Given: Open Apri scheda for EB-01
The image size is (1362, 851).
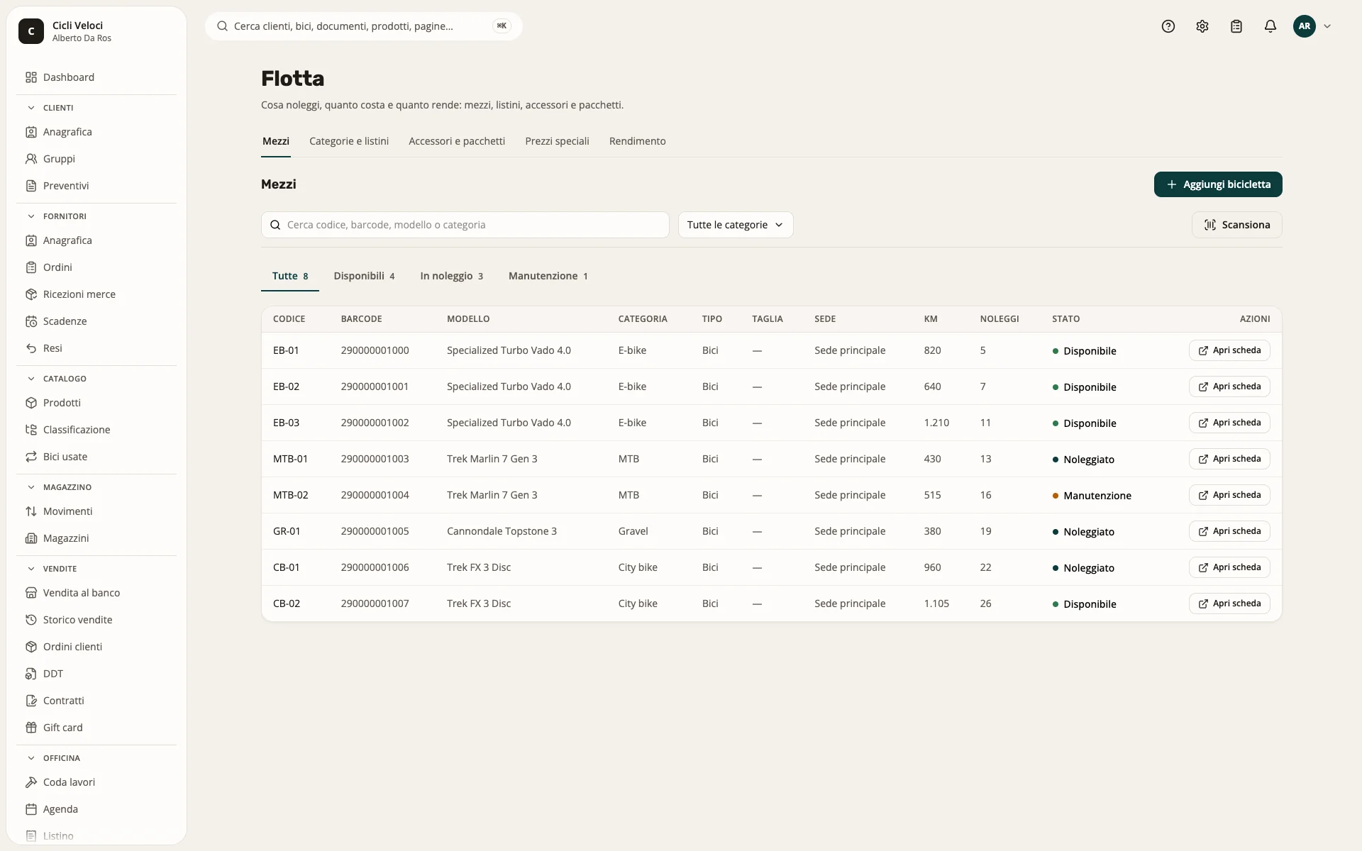Looking at the screenshot, I should click(1229, 350).
